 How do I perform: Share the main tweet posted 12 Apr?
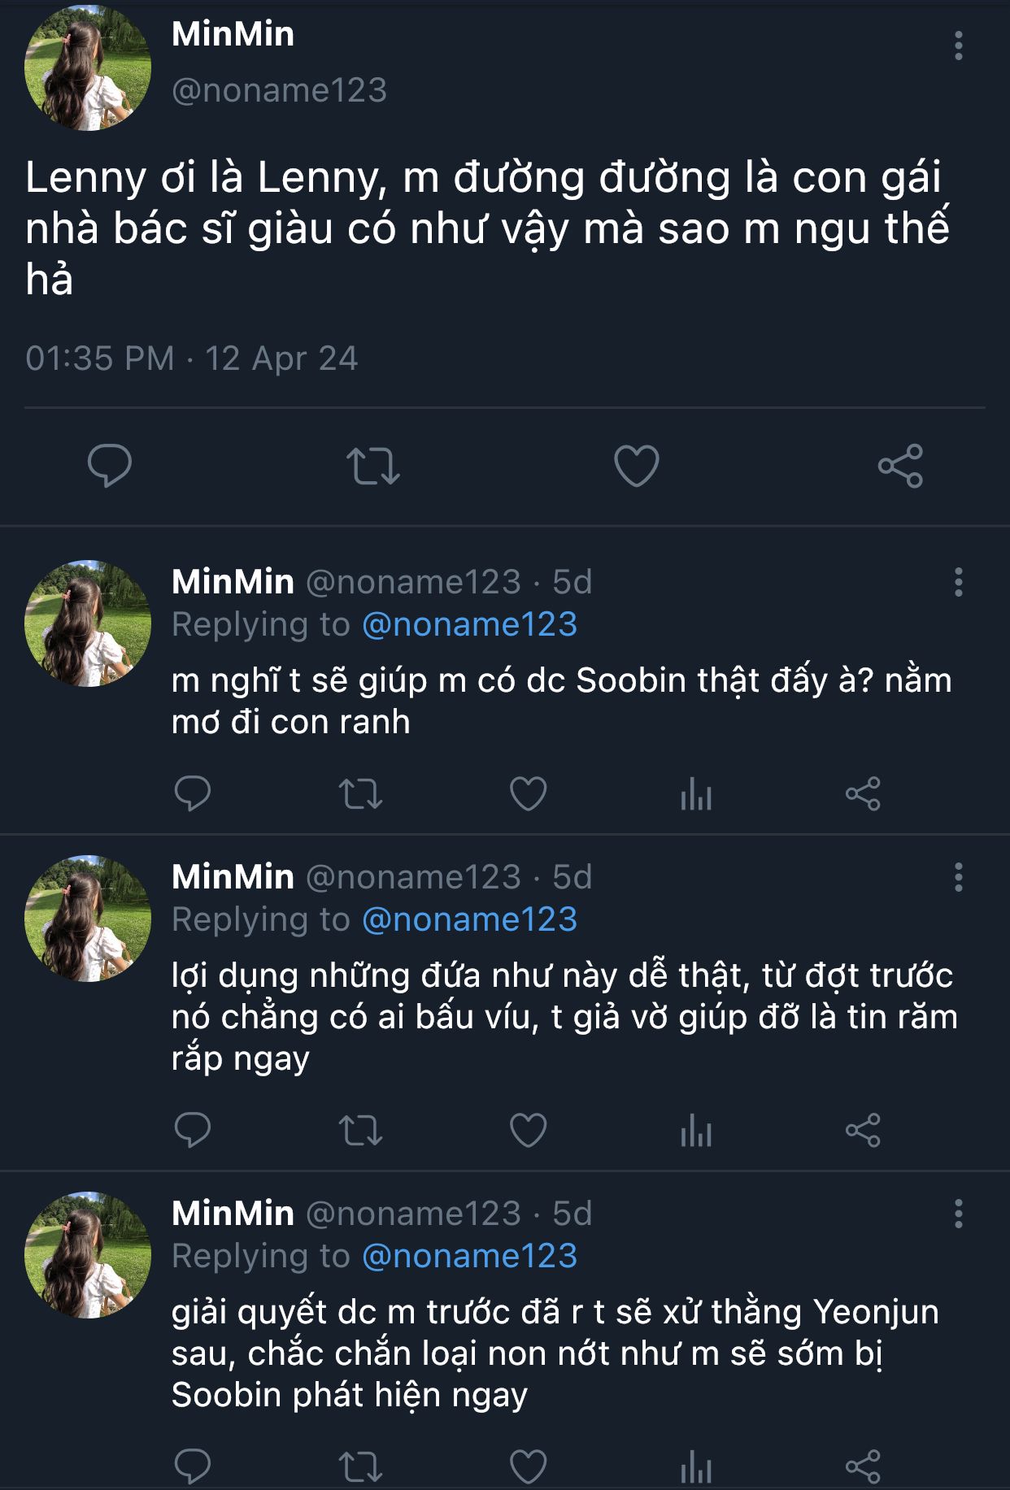click(x=900, y=466)
